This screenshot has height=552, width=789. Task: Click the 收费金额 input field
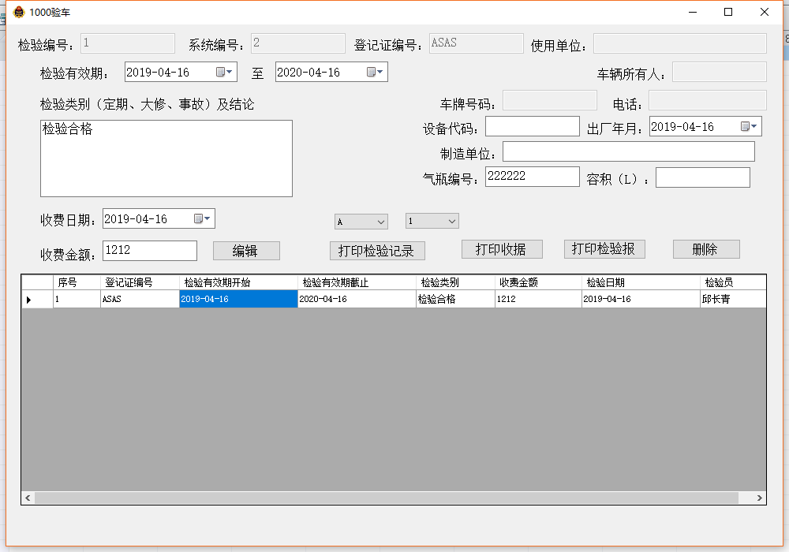pos(150,251)
